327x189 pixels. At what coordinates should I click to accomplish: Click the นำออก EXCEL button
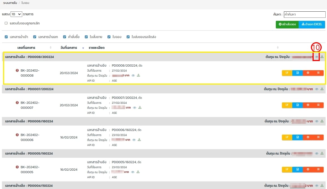coord(312,24)
